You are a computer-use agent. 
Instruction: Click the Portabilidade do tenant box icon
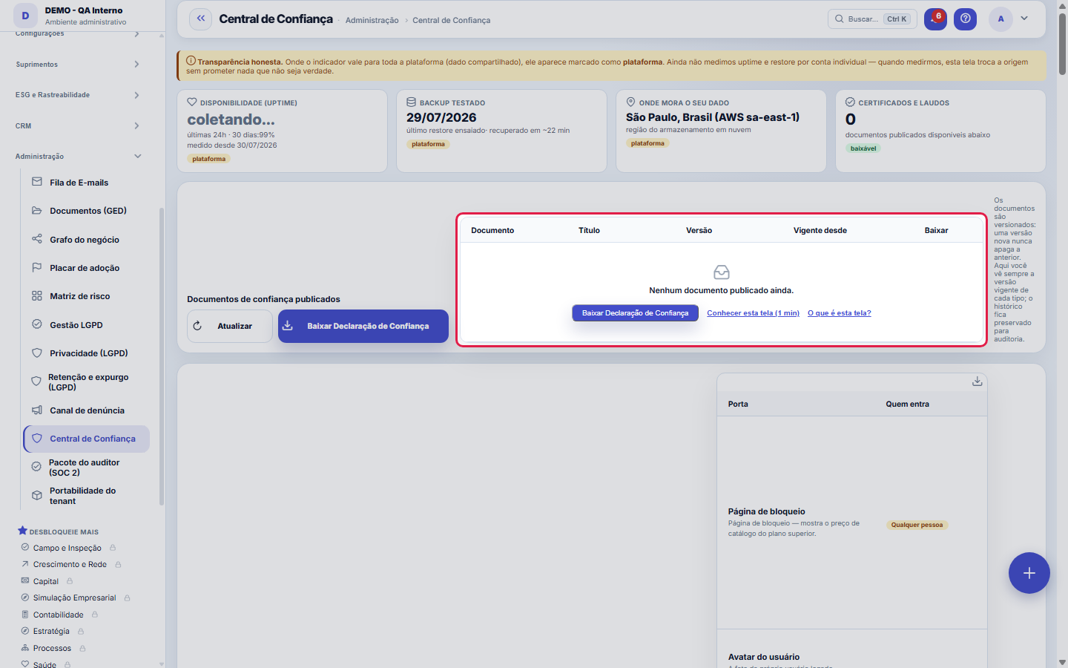point(36,495)
